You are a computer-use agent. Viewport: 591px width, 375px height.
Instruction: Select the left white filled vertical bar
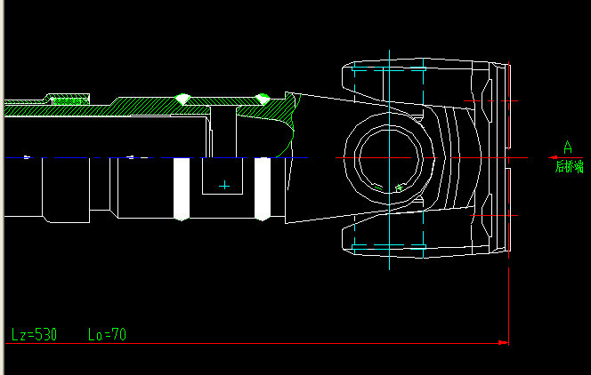tap(182, 187)
